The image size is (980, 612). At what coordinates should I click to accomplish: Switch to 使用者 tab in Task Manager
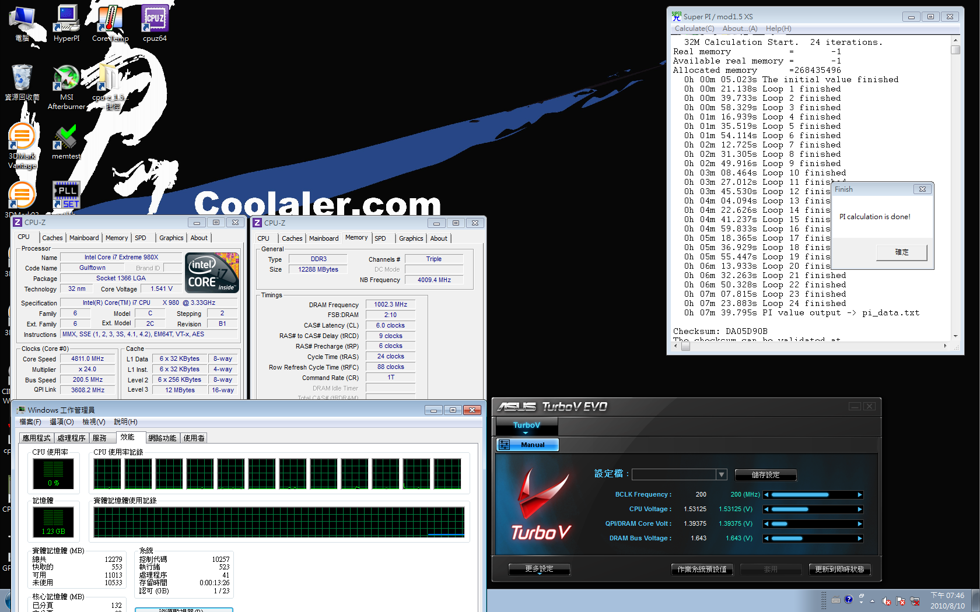point(194,438)
